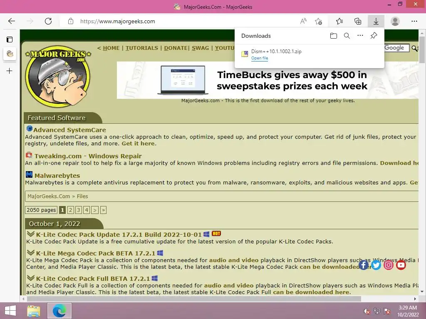Image resolution: width=426 pixels, height=319 pixels.
Task: Search downloads in the Downloads panel
Action: coord(347,36)
